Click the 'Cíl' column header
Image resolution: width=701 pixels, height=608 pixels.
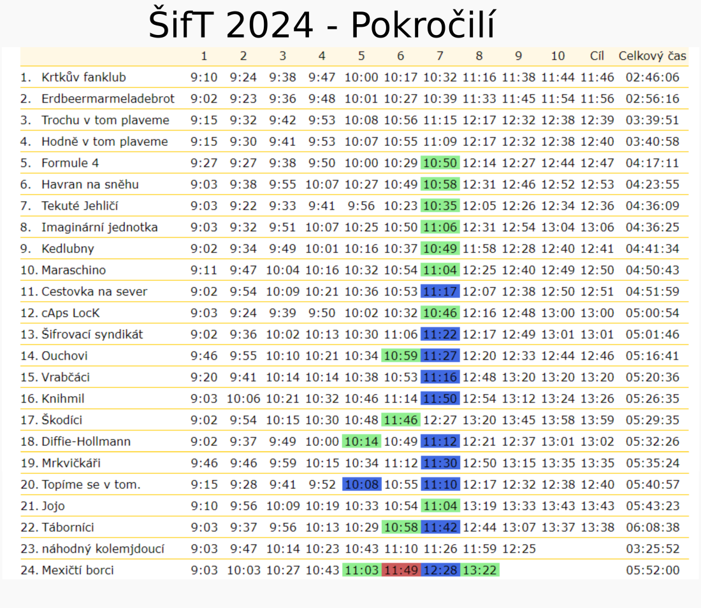(597, 56)
